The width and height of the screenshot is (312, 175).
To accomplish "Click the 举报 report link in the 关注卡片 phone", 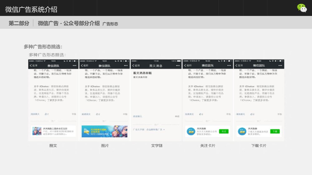I will point(228,114).
